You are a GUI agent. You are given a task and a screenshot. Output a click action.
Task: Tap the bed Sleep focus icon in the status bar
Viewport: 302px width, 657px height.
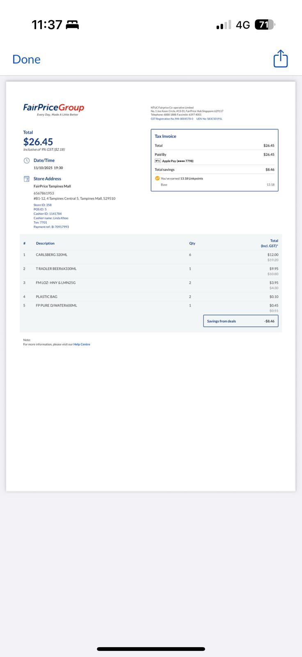[x=72, y=25]
